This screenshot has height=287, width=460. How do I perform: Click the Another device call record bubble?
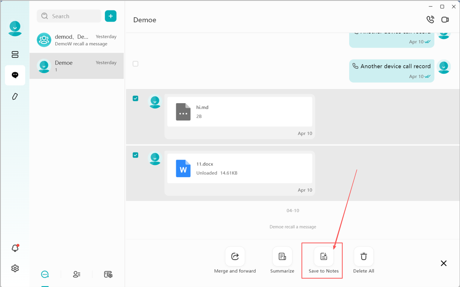tap(392, 71)
